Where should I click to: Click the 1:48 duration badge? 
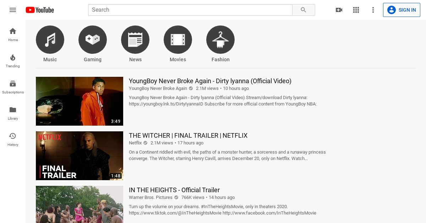[116, 176]
